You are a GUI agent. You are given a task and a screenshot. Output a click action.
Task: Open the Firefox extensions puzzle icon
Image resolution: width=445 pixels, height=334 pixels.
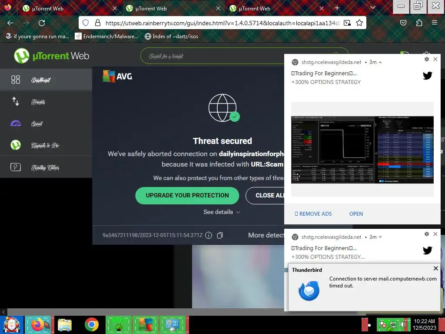click(419, 23)
